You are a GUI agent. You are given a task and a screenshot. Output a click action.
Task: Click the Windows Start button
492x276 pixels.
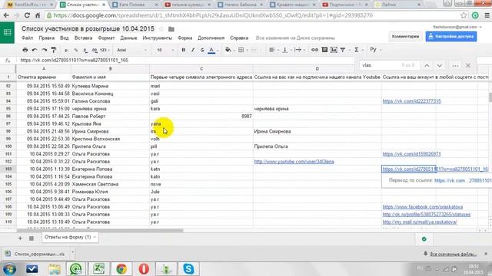pyautogui.click(x=9, y=269)
